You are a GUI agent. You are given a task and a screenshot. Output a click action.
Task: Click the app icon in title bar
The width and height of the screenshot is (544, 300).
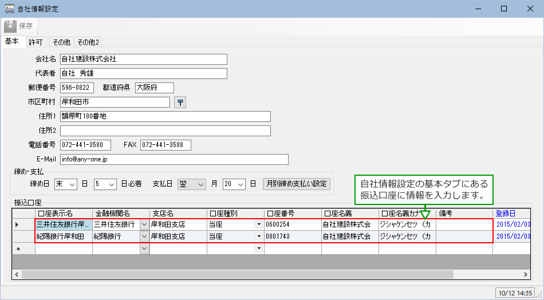10,9
